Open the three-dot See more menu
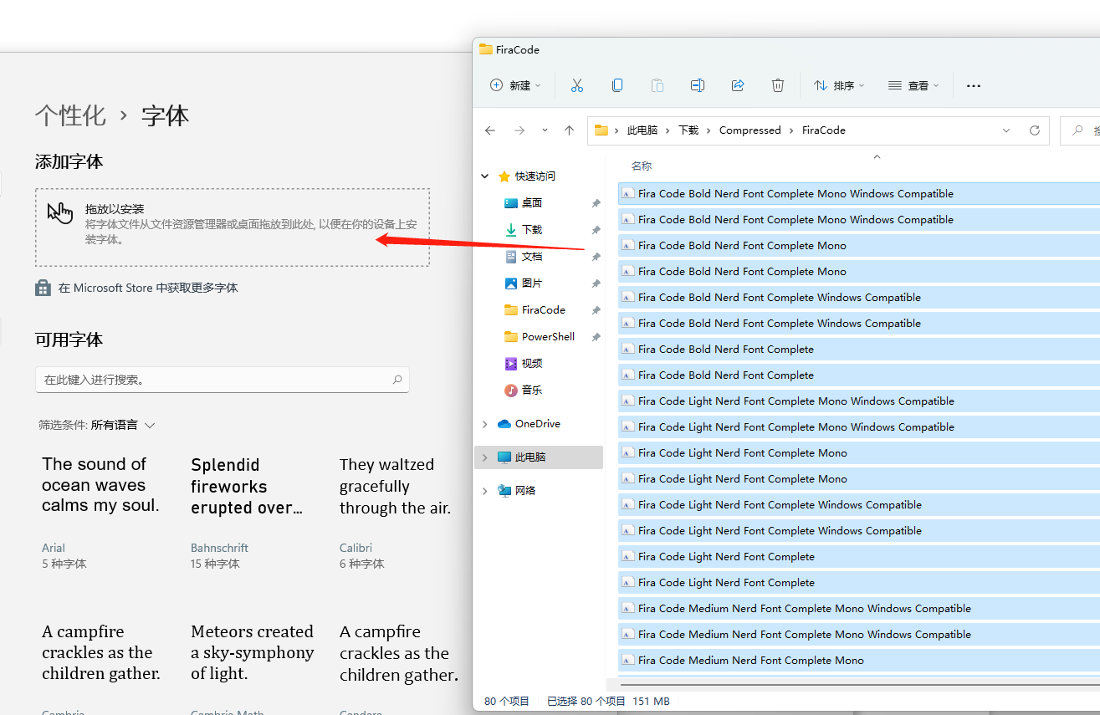 point(973,85)
